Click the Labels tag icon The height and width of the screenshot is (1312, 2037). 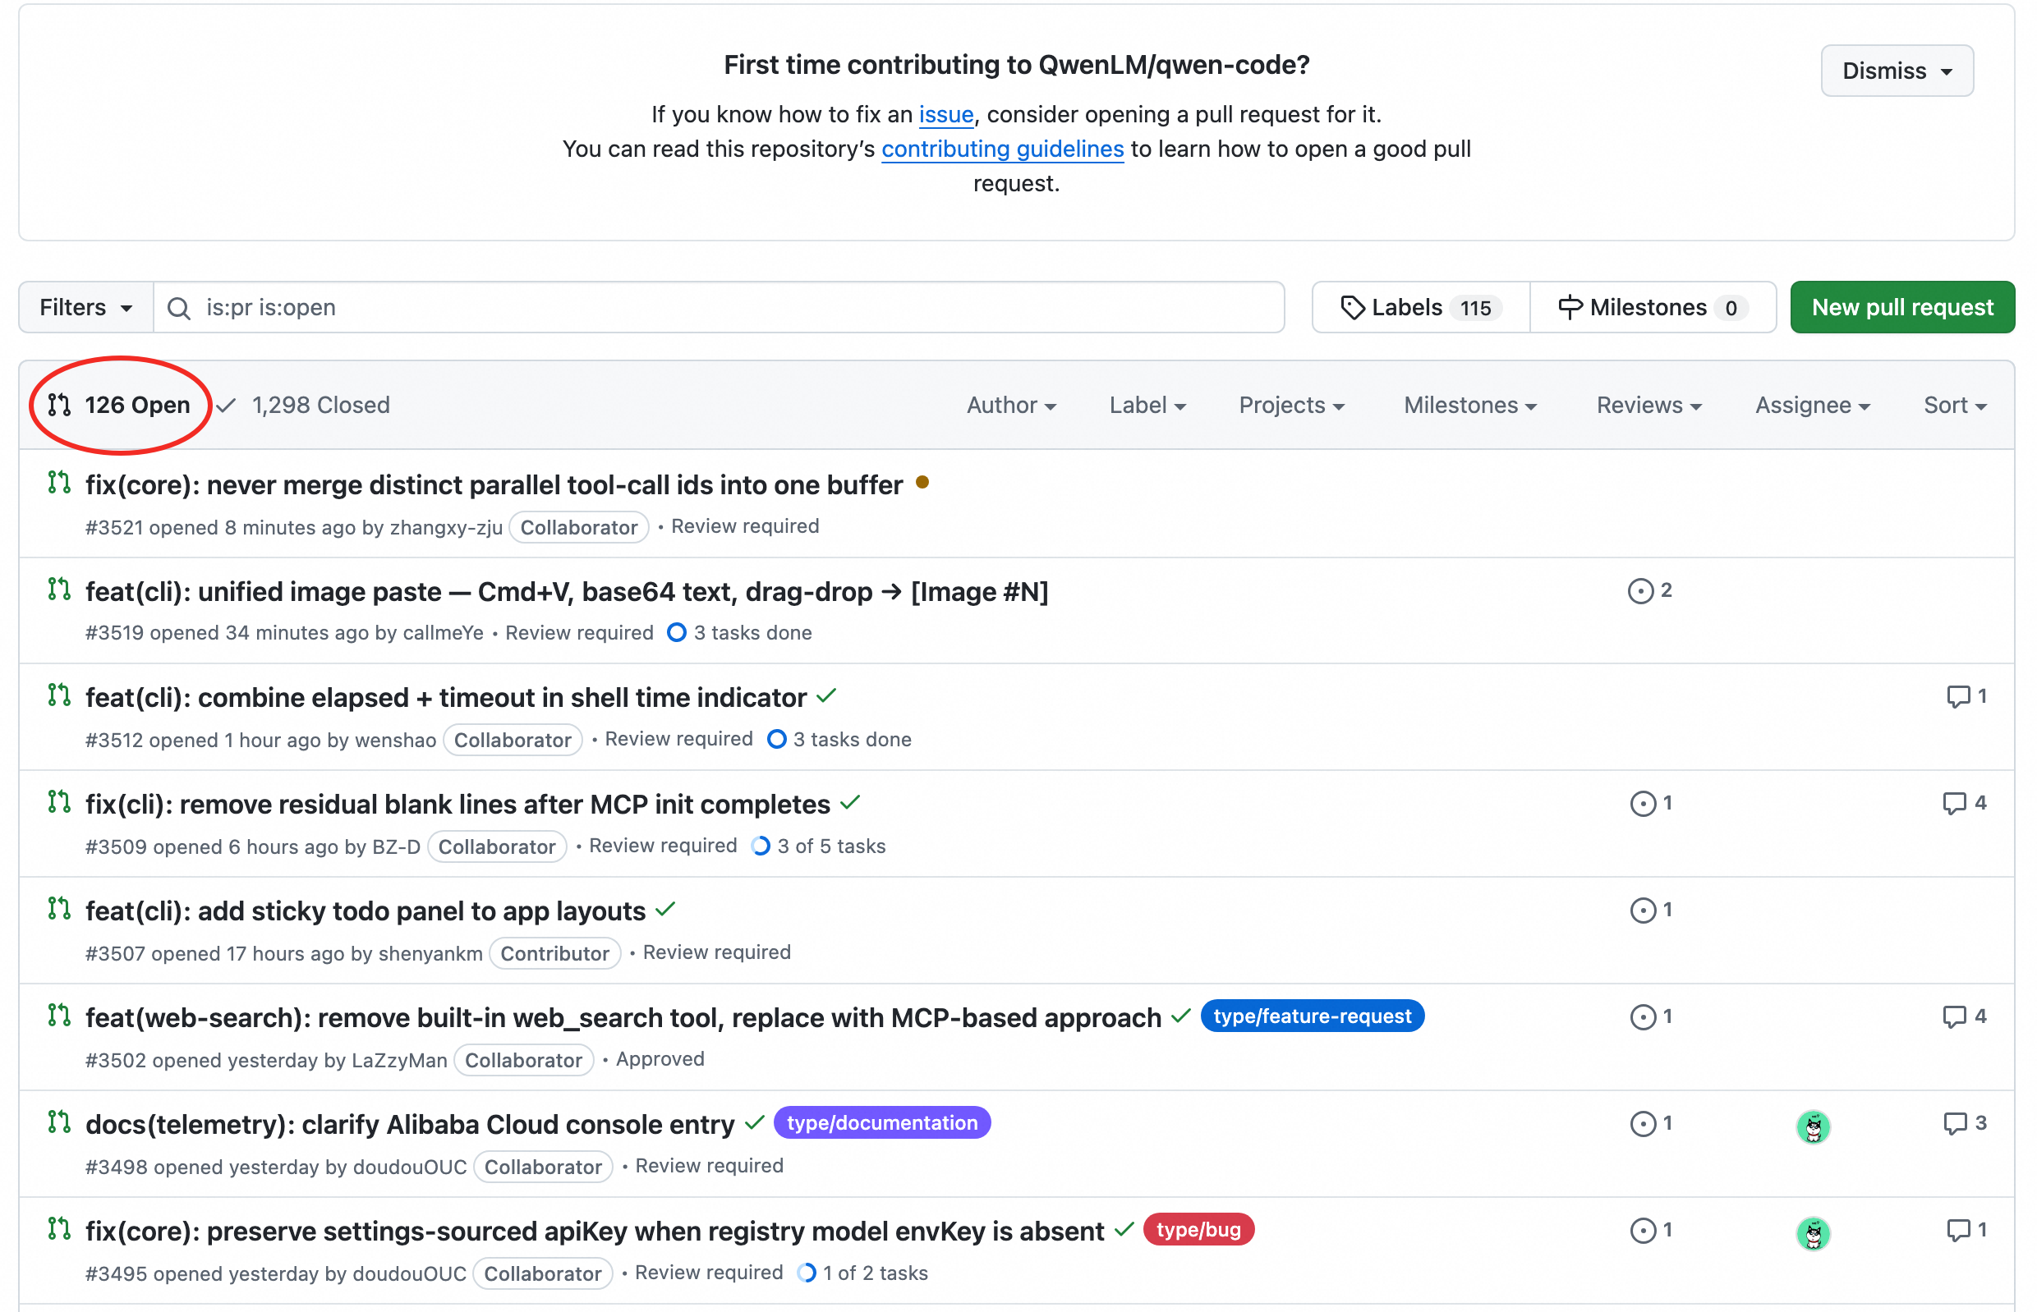[x=1354, y=307]
